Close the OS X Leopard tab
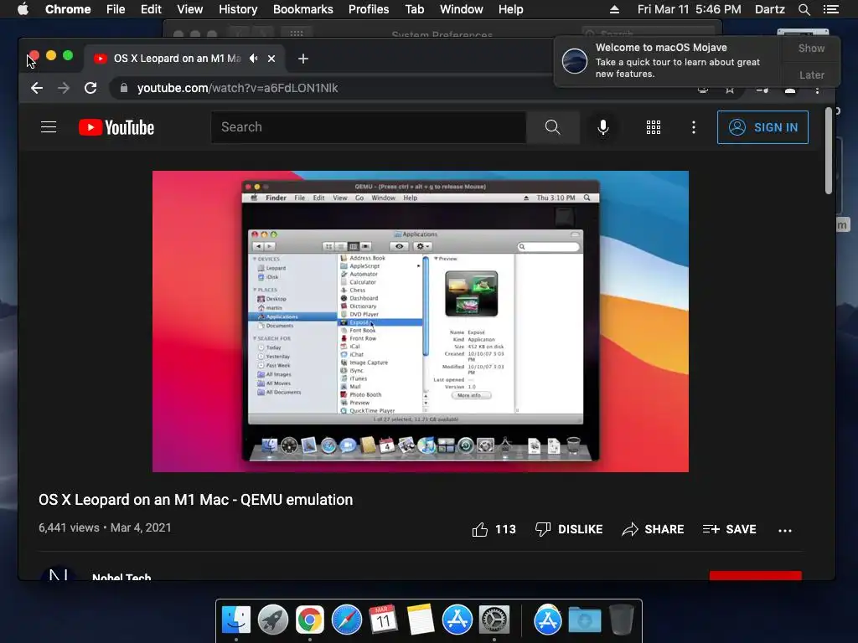This screenshot has height=643, width=858. click(x=271, y=59)
